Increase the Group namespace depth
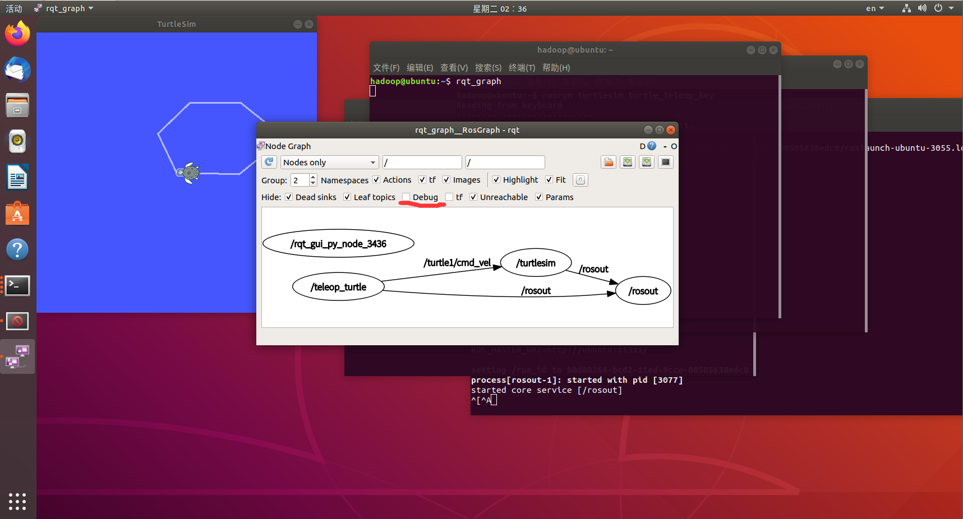Image resolution: width=963 pixels, height=519 pixels. pos(313,177)
